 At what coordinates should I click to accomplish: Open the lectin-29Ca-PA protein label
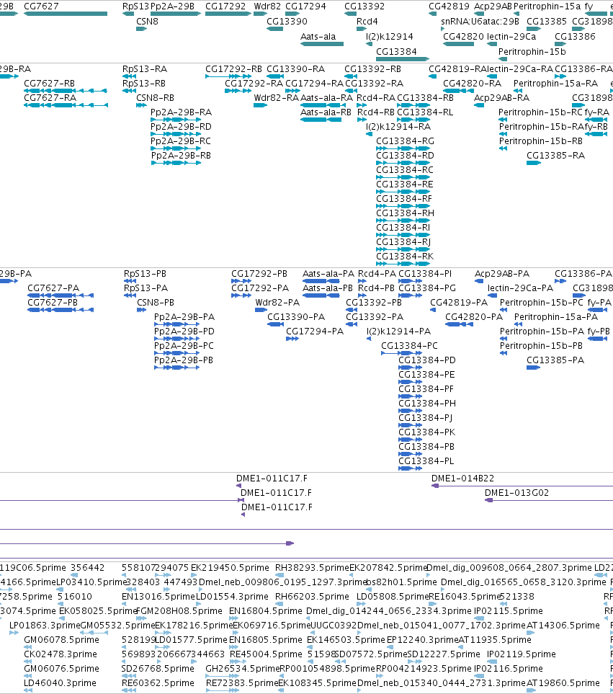click(x=520, y=288)
